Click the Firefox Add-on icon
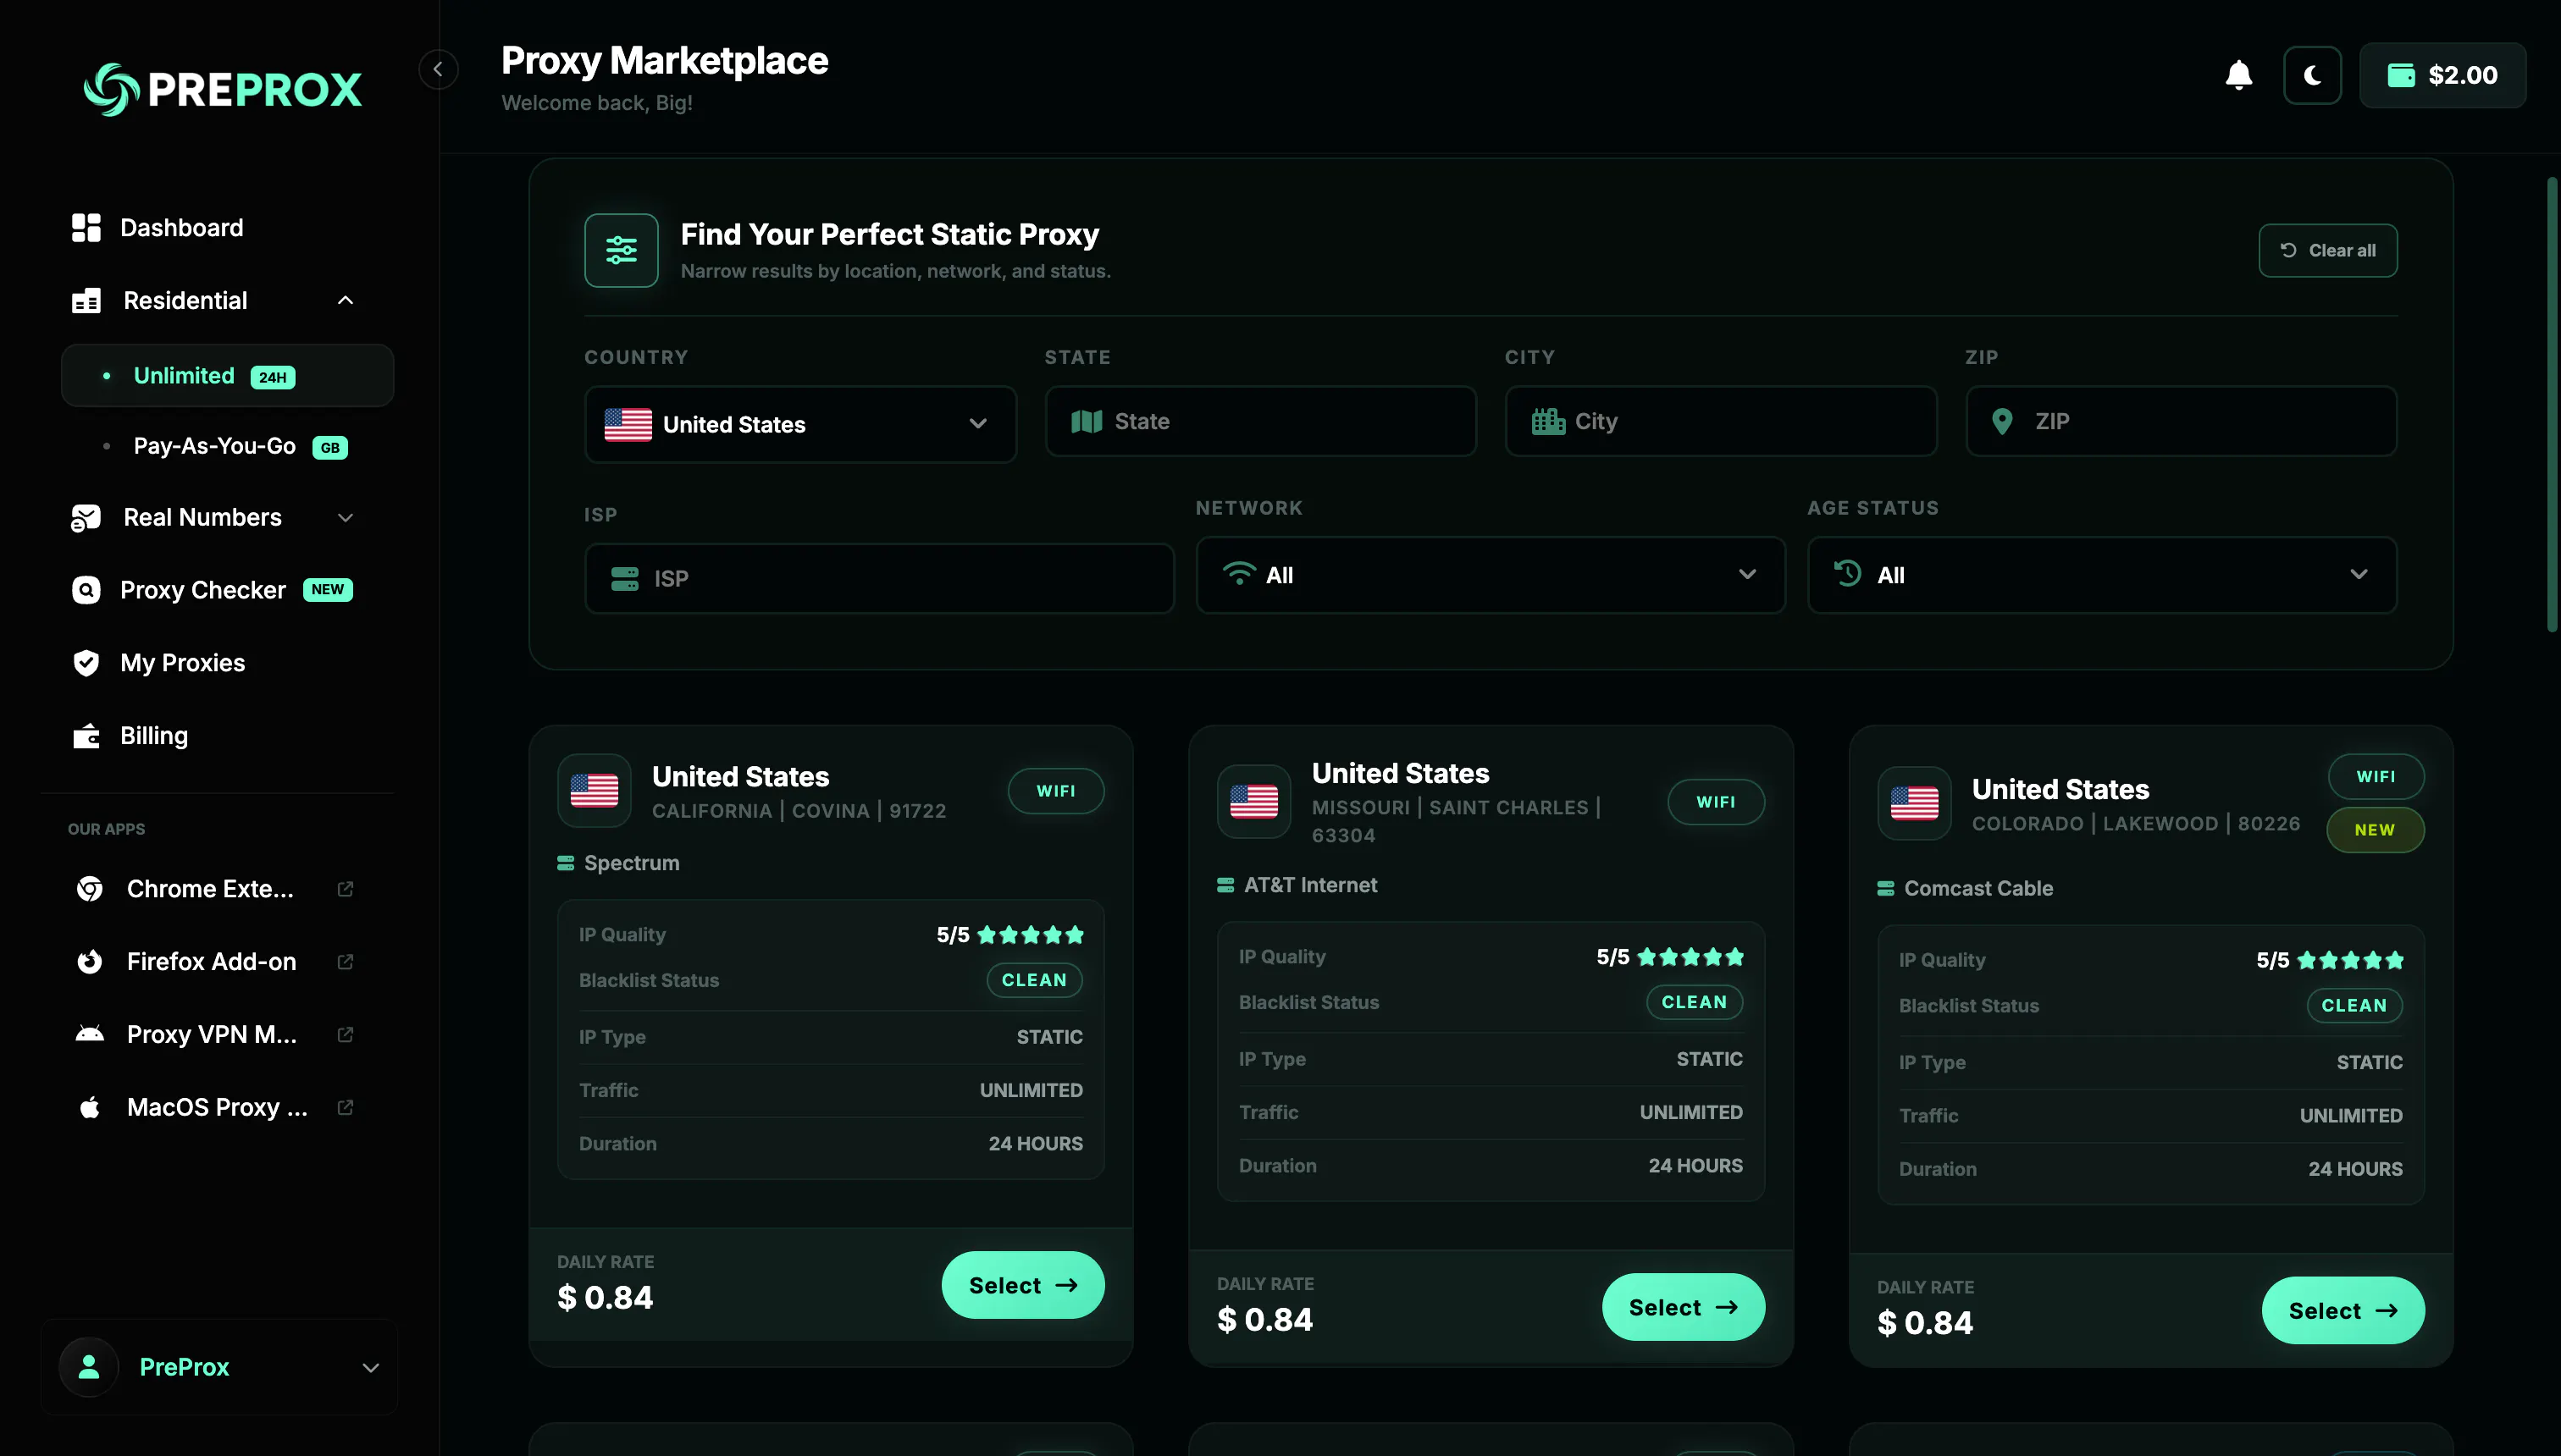 click(x=89, y=962)
